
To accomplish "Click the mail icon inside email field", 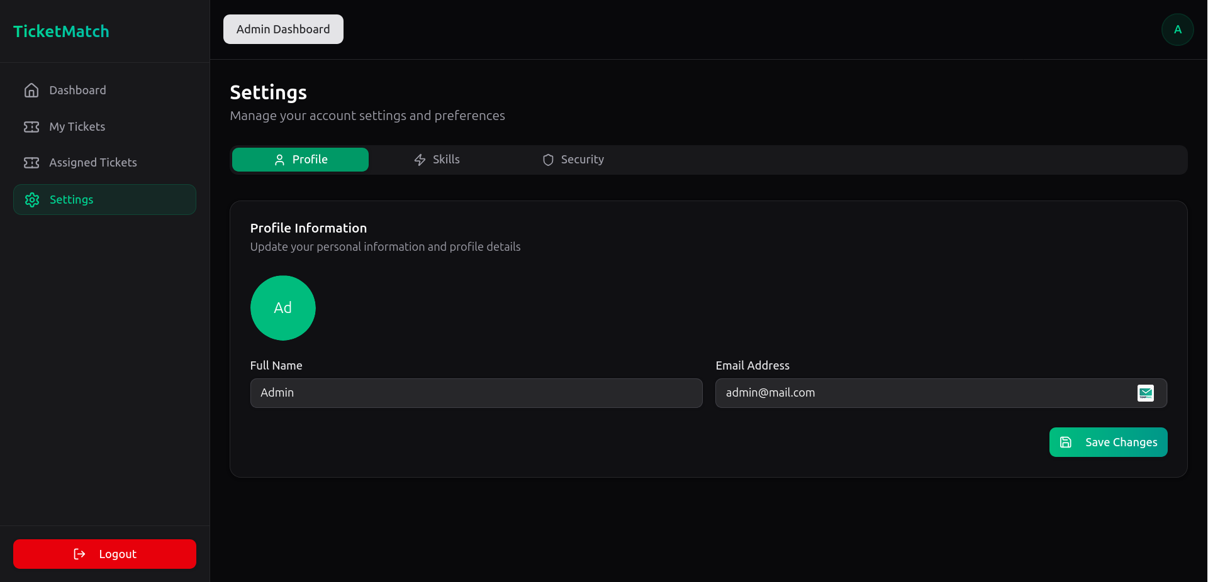I will point(1146,393).
